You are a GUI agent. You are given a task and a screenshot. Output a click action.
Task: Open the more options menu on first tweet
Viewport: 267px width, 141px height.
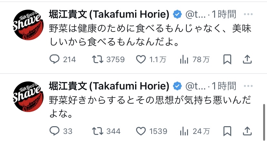(x=248, y=14)
